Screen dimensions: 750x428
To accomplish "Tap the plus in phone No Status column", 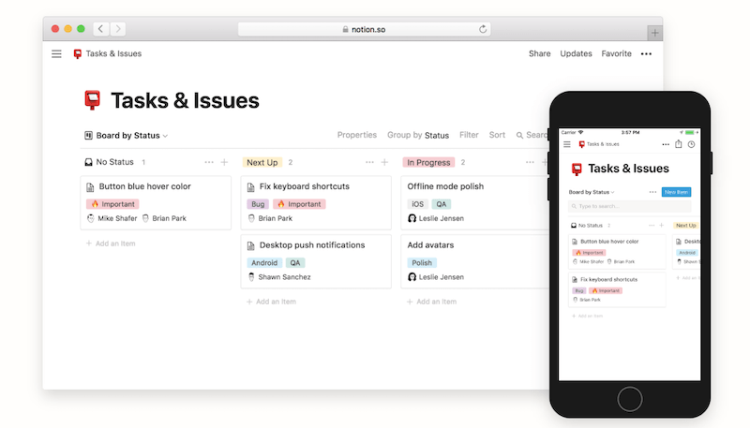I will (x=662, y=226).
